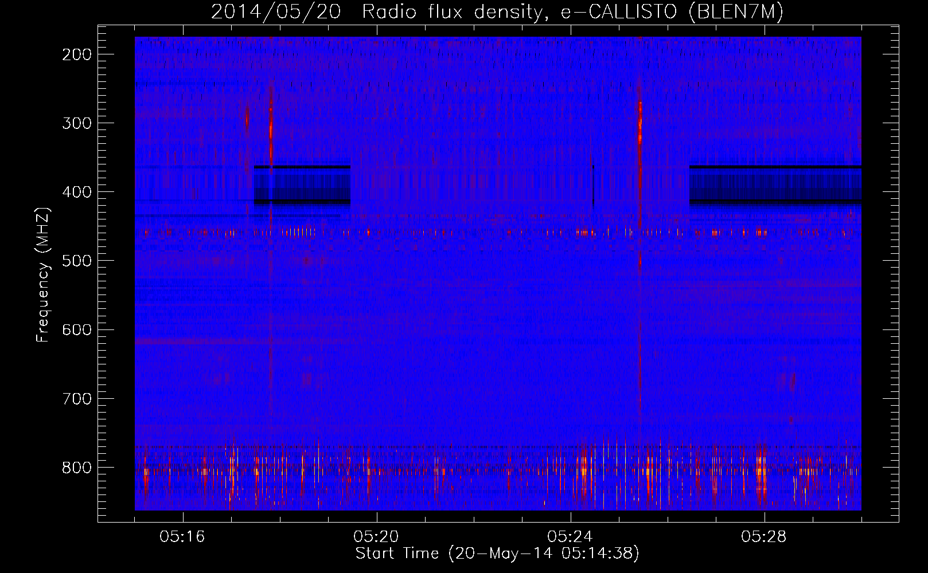Click the 'Frequency (MHZ)' axis title
This screenshot has height=573, width=928.
click(x=43, y=274)
